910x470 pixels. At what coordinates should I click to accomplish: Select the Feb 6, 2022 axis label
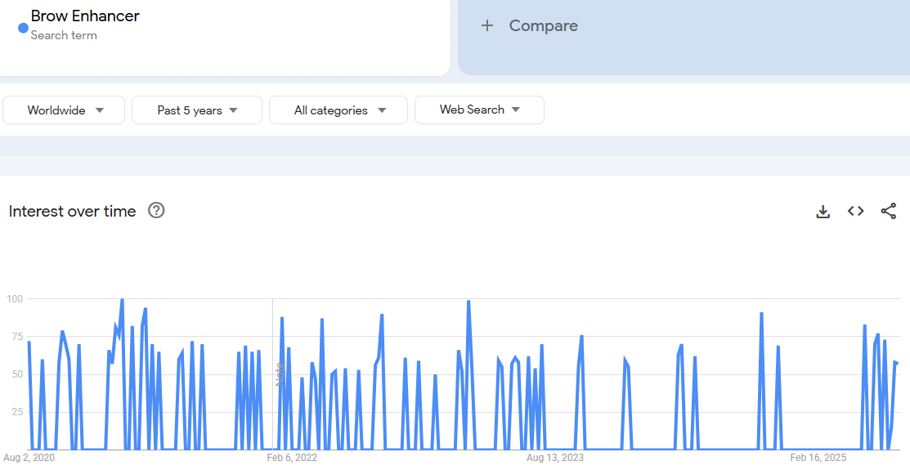(292, 458)
